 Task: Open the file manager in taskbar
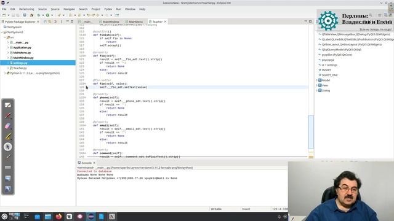48,217
